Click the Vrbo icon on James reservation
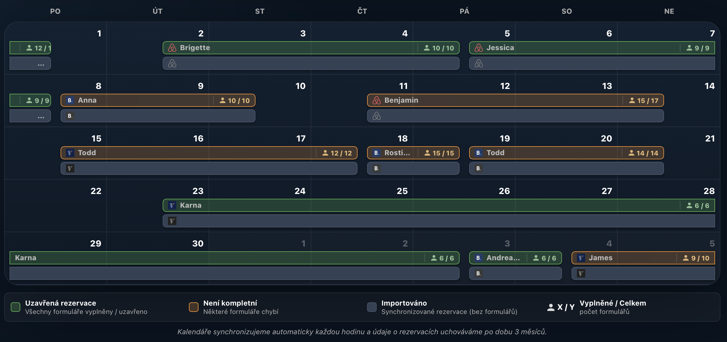727x342 pixels. tap(581, 258)
